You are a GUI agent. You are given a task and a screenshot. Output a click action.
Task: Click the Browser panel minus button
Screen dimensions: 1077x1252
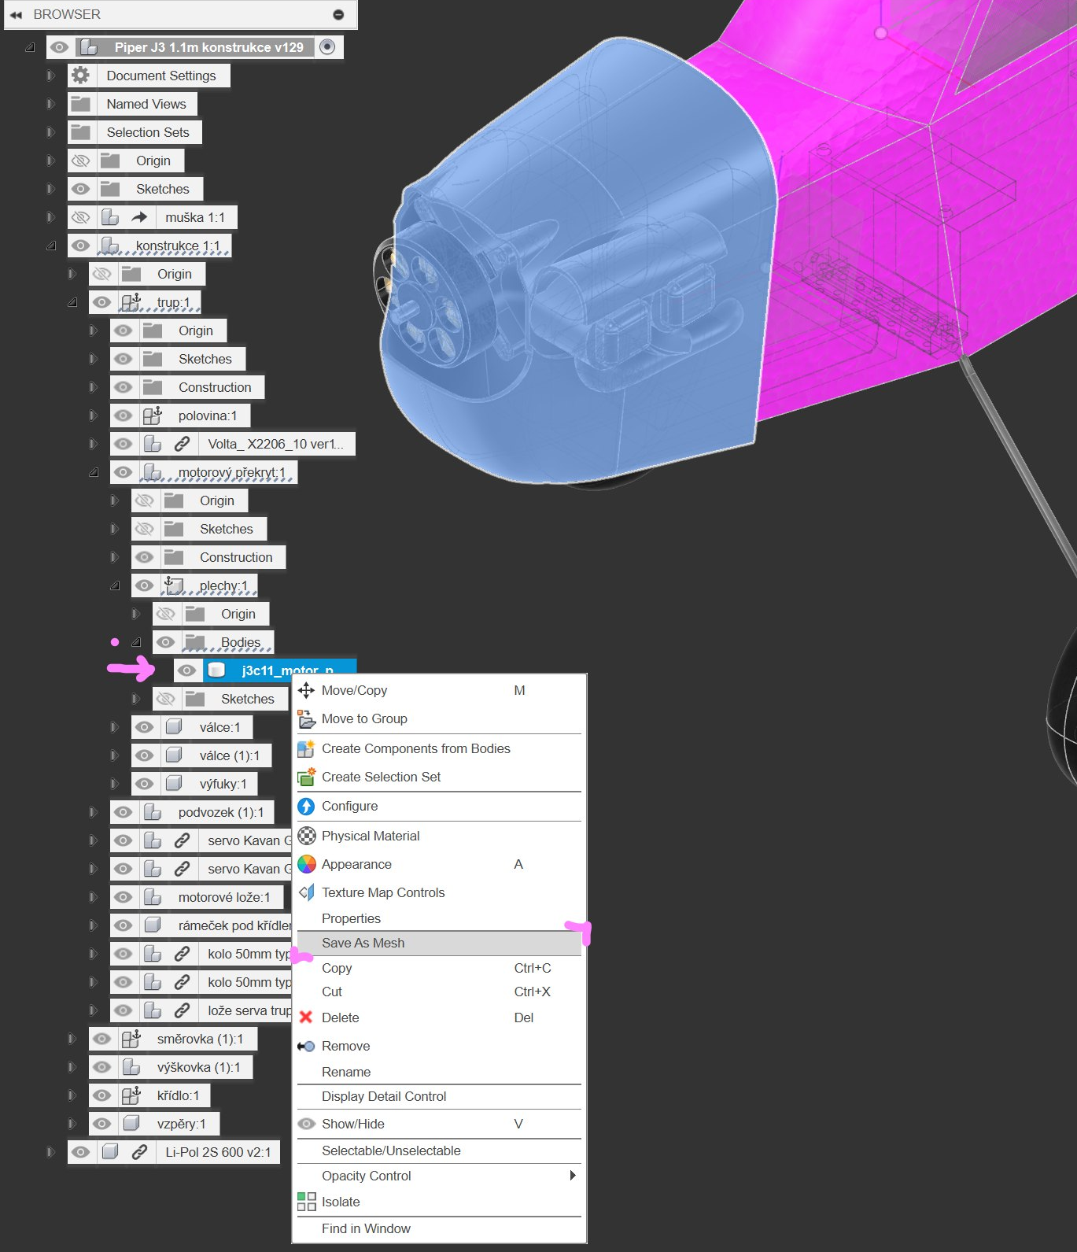[338, 14]
